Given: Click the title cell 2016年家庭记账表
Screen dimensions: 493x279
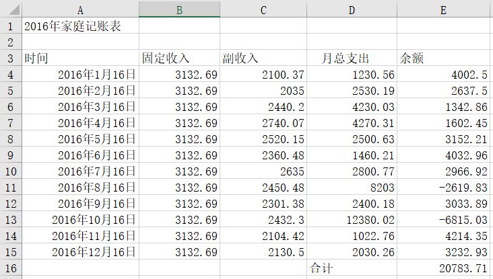Looking at the screenshot, I should [80, 27].
